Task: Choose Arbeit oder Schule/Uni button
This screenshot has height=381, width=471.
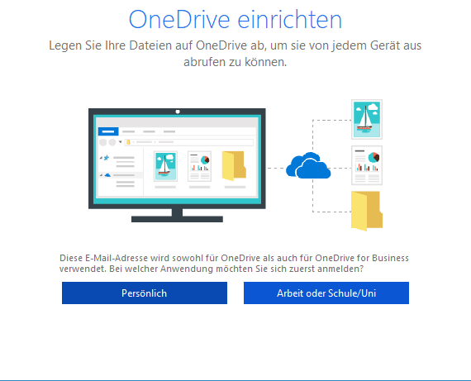Action: 326,293
